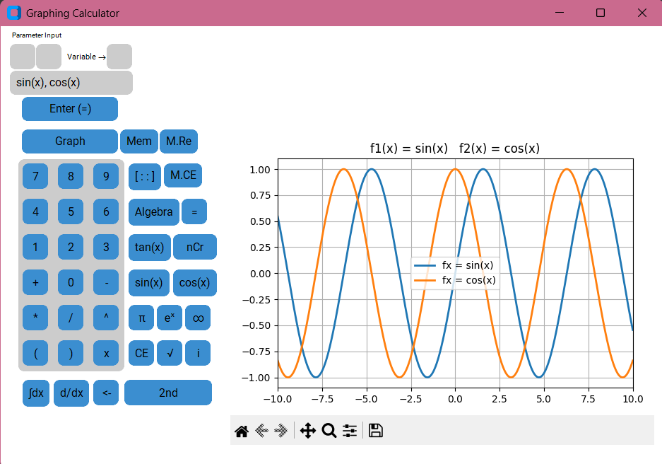Reset the plot to home view
The width and height of the screenshot is (662, 464).
pyautogui.click(x=241, y=430)
